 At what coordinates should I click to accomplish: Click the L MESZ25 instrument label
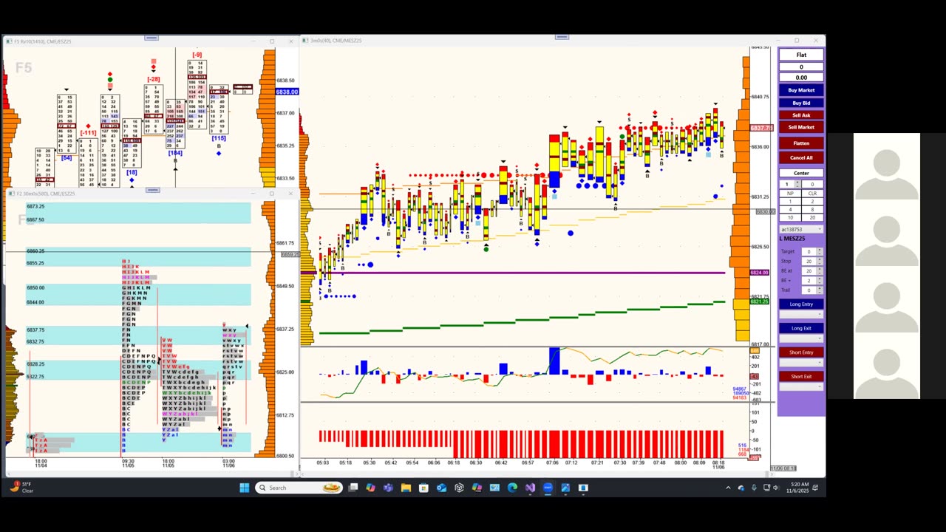point(794,239)
